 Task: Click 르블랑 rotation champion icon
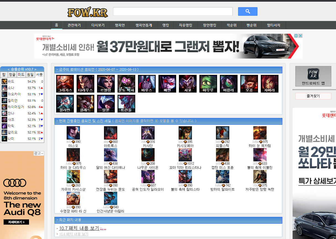(106, 84)
